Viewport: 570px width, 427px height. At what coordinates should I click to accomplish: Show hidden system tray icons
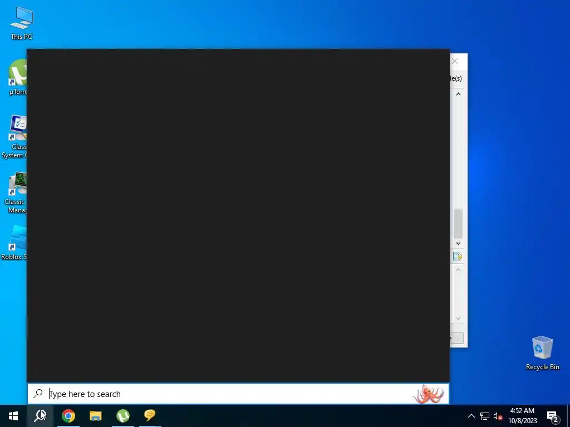[x=471, y=416]
